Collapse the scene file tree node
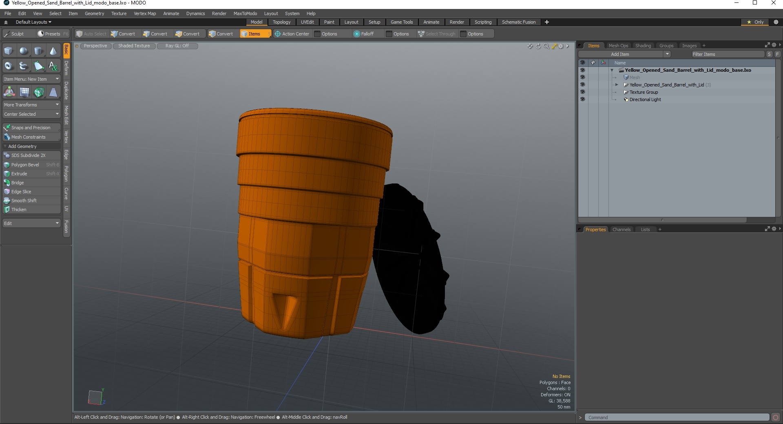The image size is (783, 424). point(612,70)
